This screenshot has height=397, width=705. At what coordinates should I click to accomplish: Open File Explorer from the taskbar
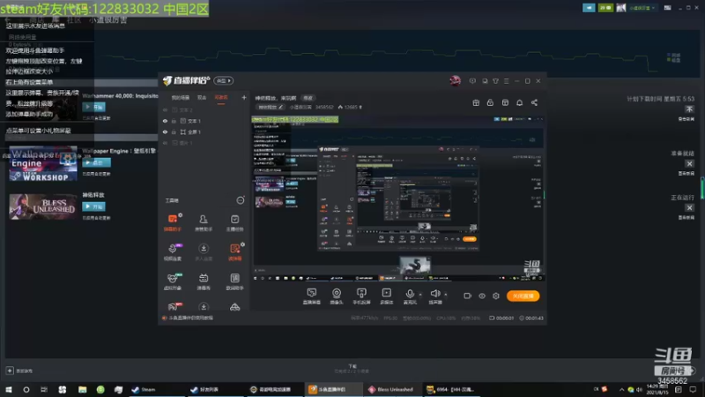pyautogui.click(x=82, y=389)
